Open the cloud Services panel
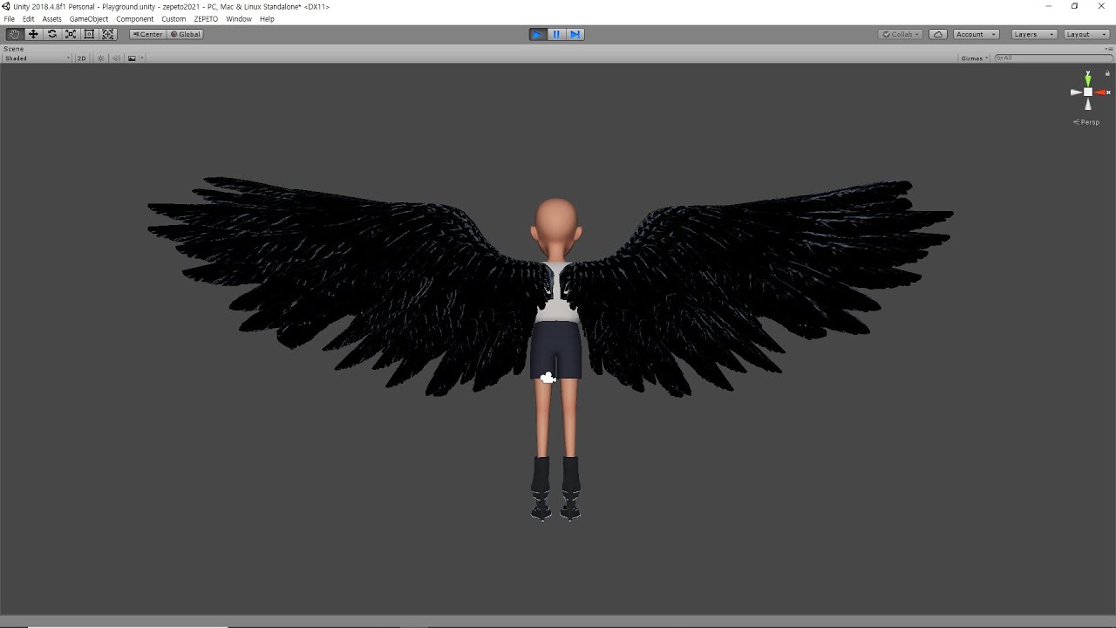The width and height of the screenshot is (1116, 628). pos(938,34)
